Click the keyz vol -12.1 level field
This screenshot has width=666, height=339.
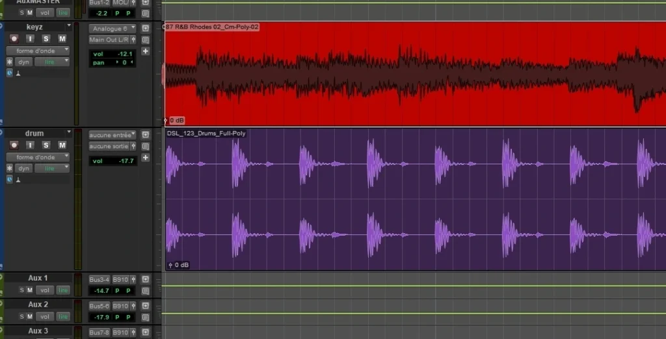[113, 54]
